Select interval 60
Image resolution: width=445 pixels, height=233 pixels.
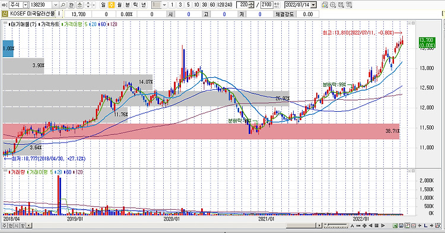[212, 5]
